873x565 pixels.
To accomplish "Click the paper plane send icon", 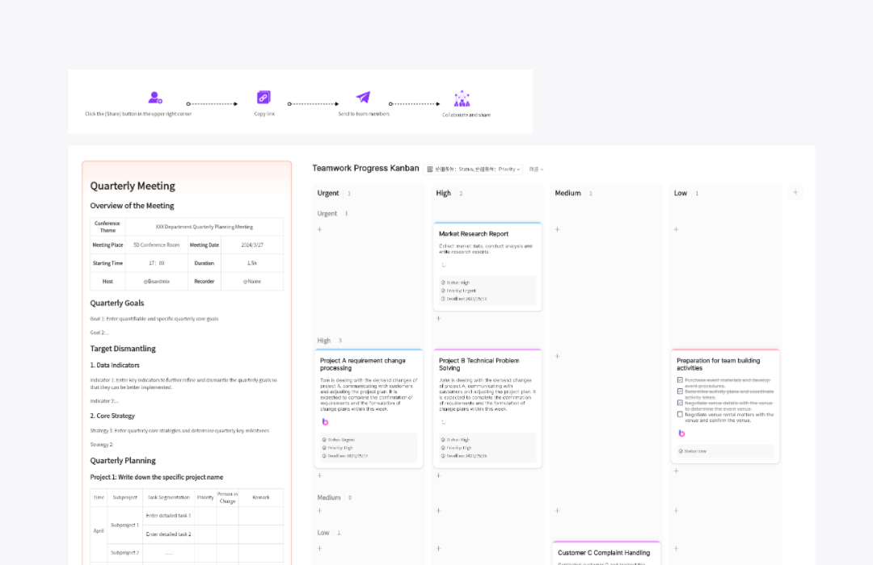I will point(363,98).
